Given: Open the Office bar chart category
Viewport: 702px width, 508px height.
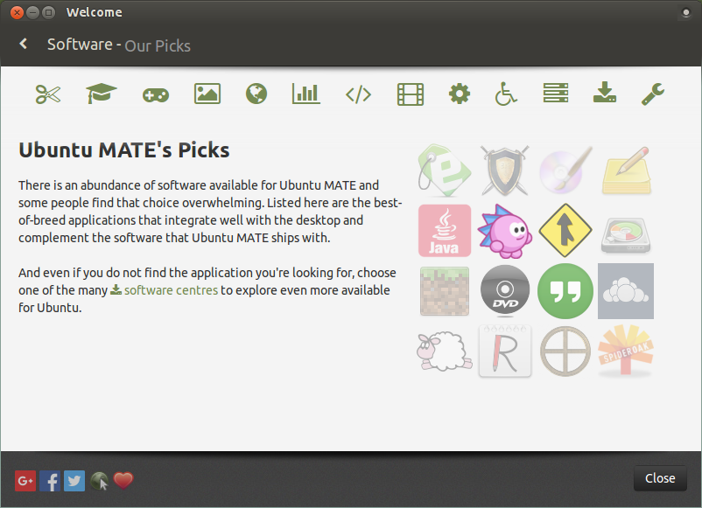Looking at the screenshot, I should (x=306, y=94).
